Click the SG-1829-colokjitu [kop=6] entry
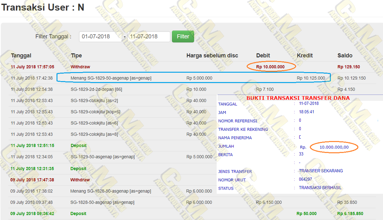This screenshot has width=383, height=220. 95,112
